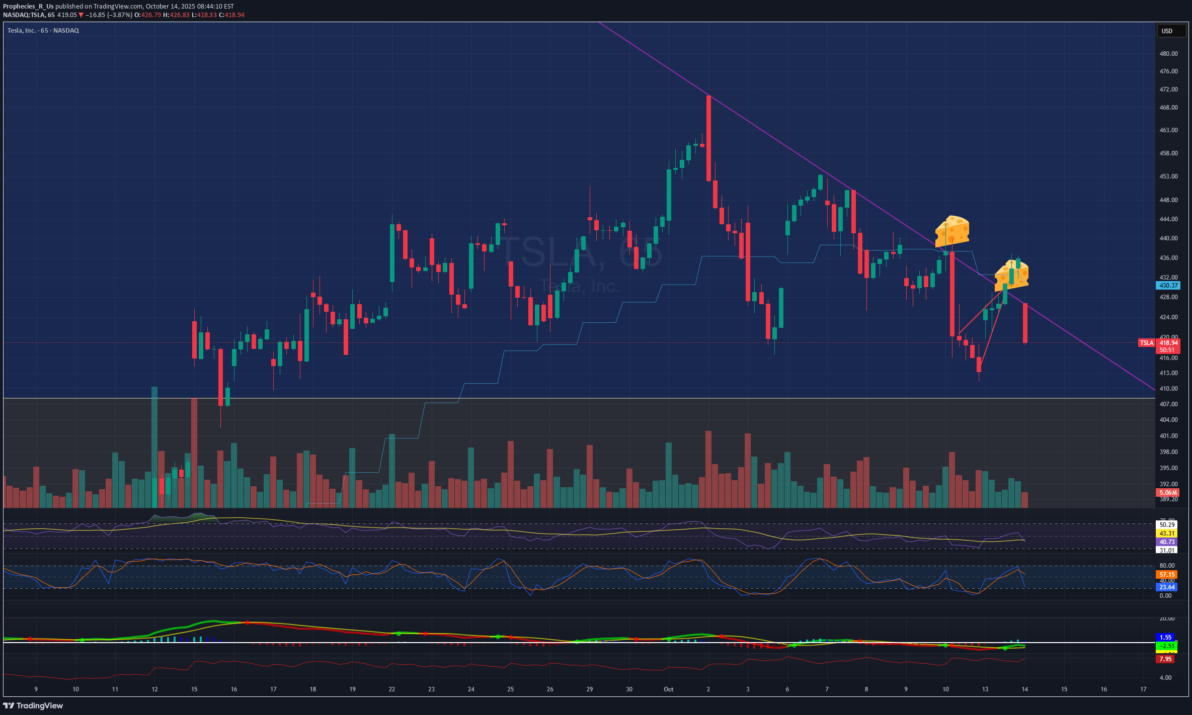Click the 480.00 price axis label
The width and height of the screenshot is (1192, 715).
1168,54
